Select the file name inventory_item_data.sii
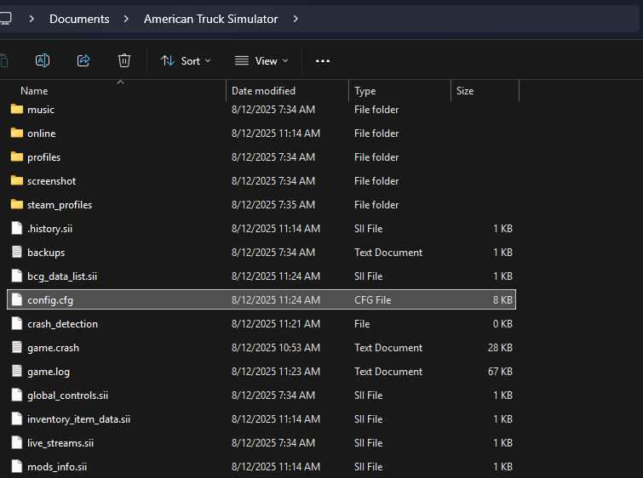 78,419
